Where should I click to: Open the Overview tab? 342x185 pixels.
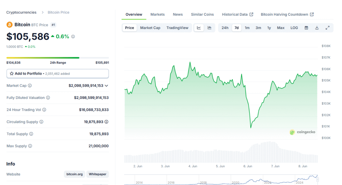click(x=134, y=14)
